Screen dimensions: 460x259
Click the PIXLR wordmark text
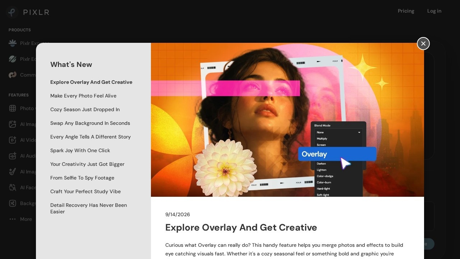click(36, 12)
